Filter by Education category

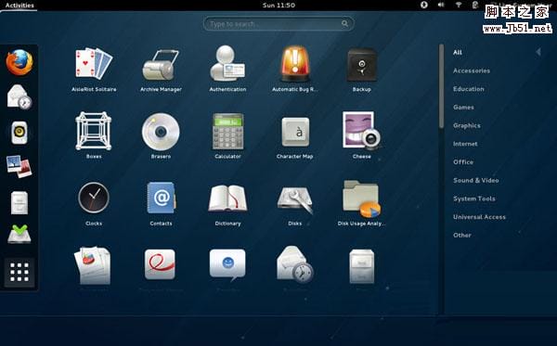[469, 89]
